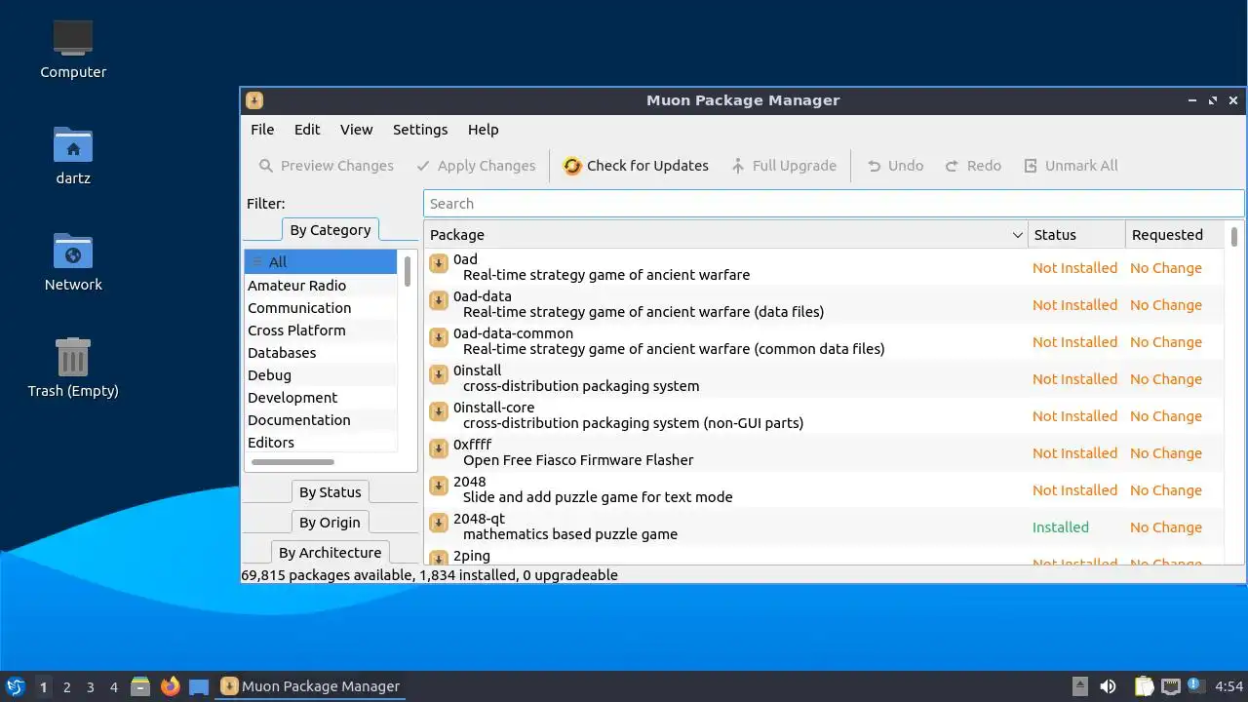Click the clipboard tray icon

[x=1145, y=686]
